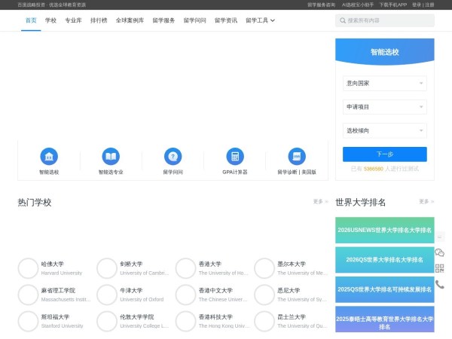Switch to the 排行榜 nav tab
The width and height of the screenshot is (452, 339).
coord(98,20)
